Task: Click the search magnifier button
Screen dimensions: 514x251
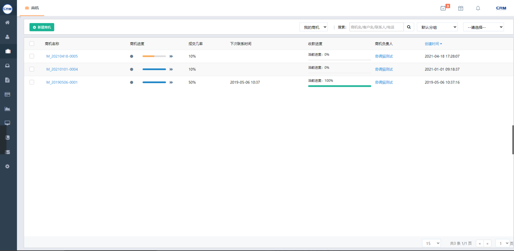Action: pos(409,27)
